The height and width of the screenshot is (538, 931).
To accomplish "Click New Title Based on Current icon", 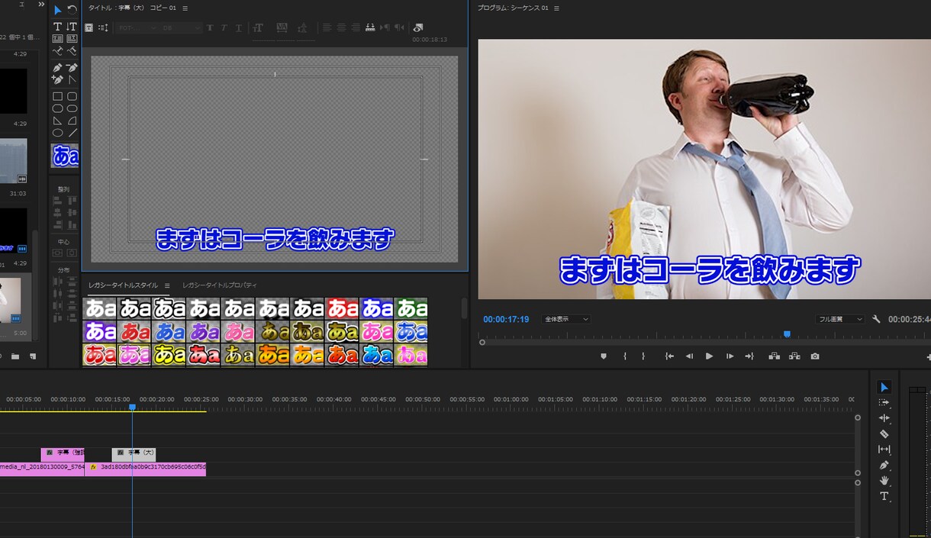I will click(x=89, y=27).
